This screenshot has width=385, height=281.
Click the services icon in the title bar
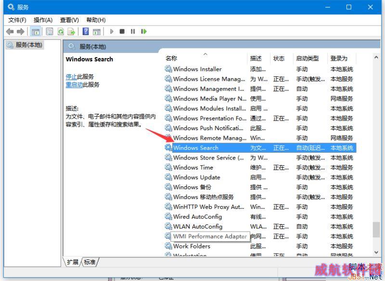(11, 7)
